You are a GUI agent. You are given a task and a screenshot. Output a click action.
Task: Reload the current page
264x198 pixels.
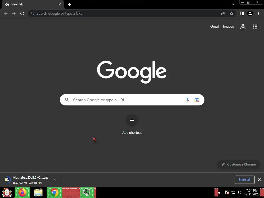click(22, 13)
